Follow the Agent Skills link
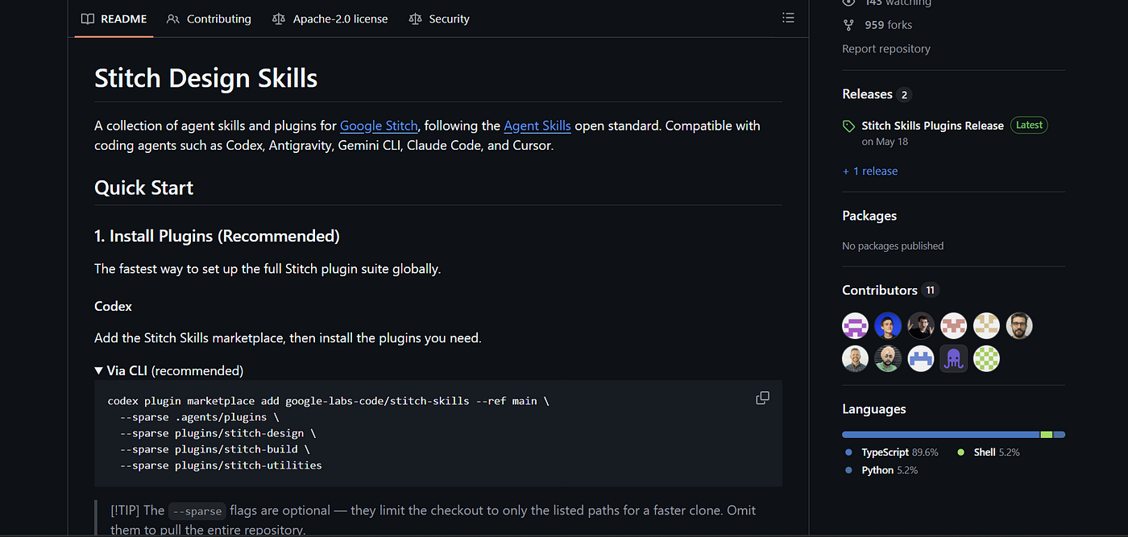This screenshot has height=537, width=1128. tap(537, 126)
